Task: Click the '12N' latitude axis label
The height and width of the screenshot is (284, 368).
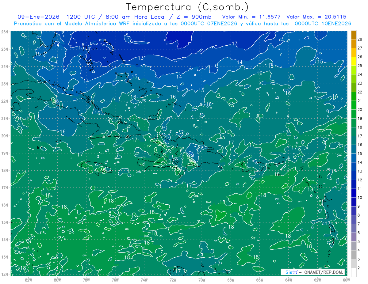Action: point(4,274)
